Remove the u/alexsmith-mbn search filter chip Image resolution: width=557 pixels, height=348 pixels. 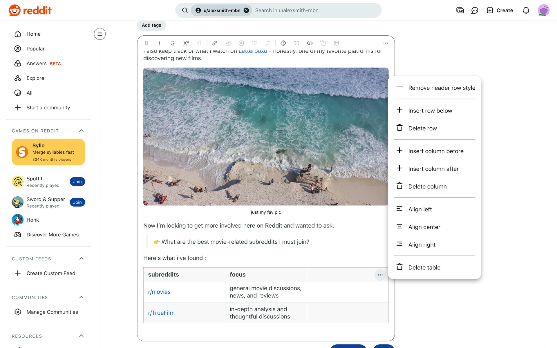[x=246, y=10]
